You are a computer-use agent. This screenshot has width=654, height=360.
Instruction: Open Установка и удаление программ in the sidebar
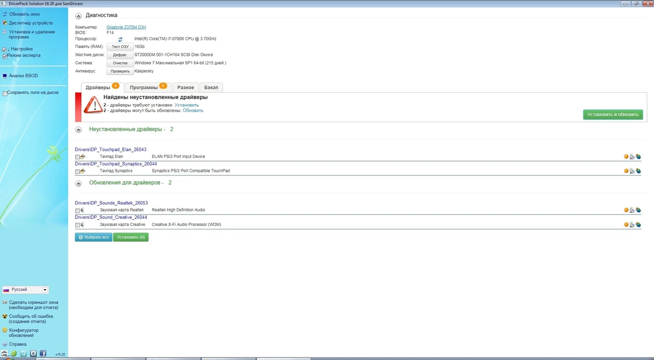click(32, 34)
